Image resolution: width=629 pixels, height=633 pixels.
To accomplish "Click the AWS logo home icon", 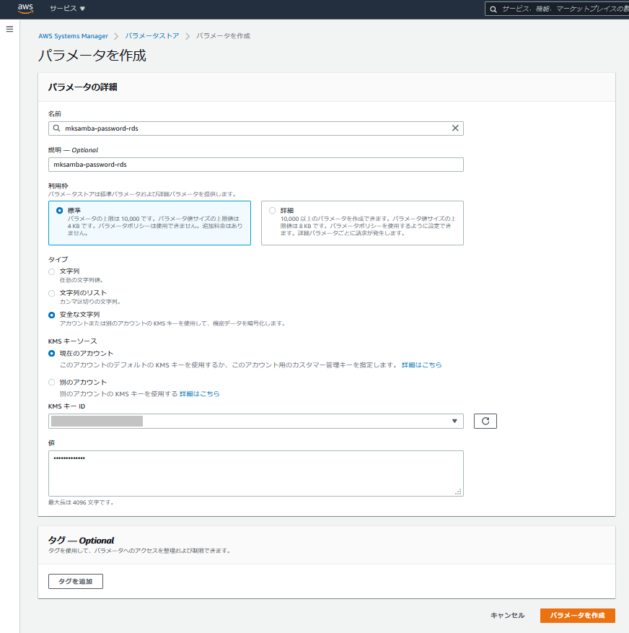I will pos(25,9).
